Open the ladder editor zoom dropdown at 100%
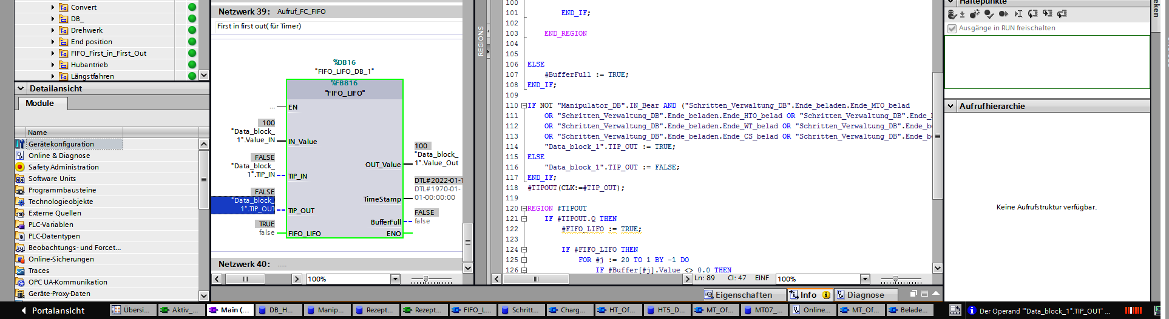Image resolution: width=1169 pixels, height=319 pixels. [x=396, y=279]
